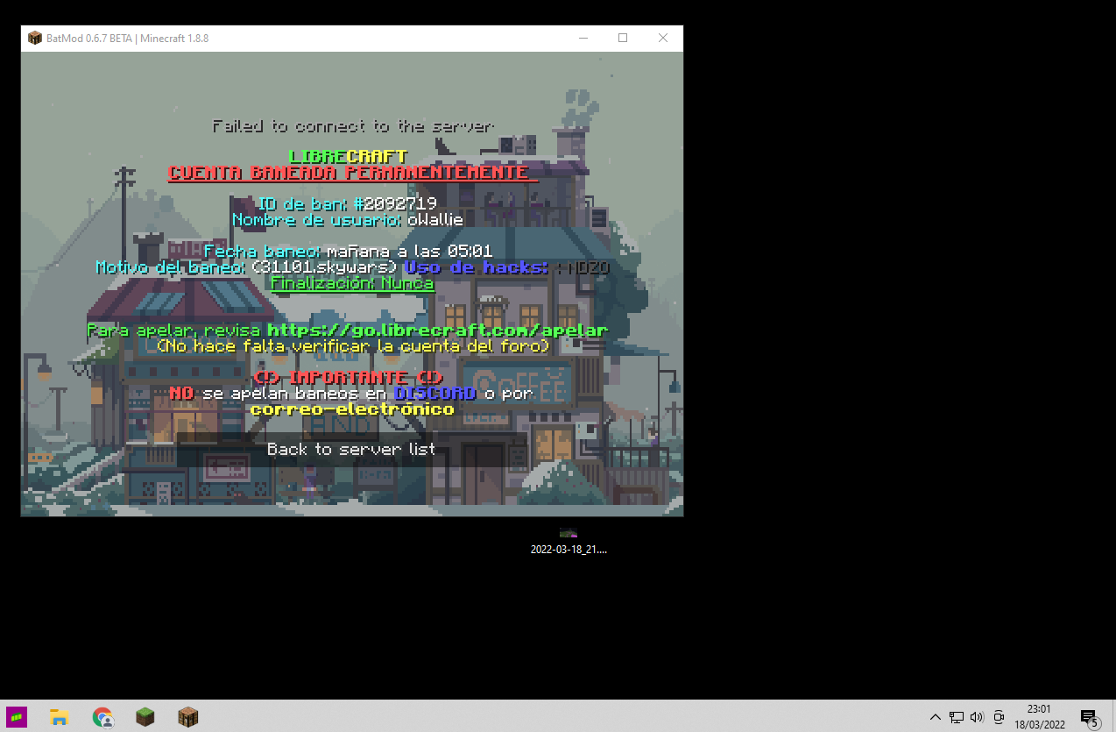Minimize the BatMod Minecraft window
The image size is (1116, 732).
pyautogui.click(x=583, y=38)
